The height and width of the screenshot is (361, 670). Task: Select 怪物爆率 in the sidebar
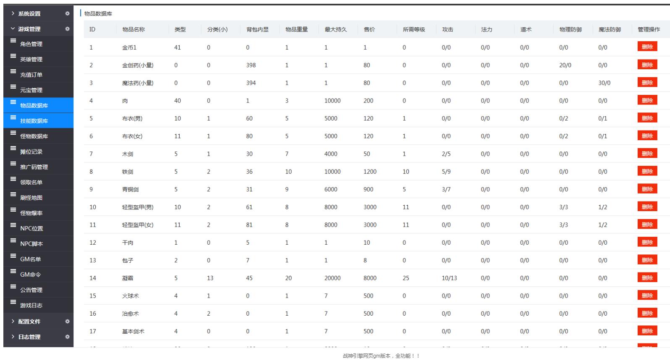click(x=31, y=213)
